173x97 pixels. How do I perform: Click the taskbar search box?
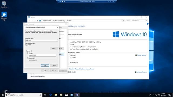(24, 95)
